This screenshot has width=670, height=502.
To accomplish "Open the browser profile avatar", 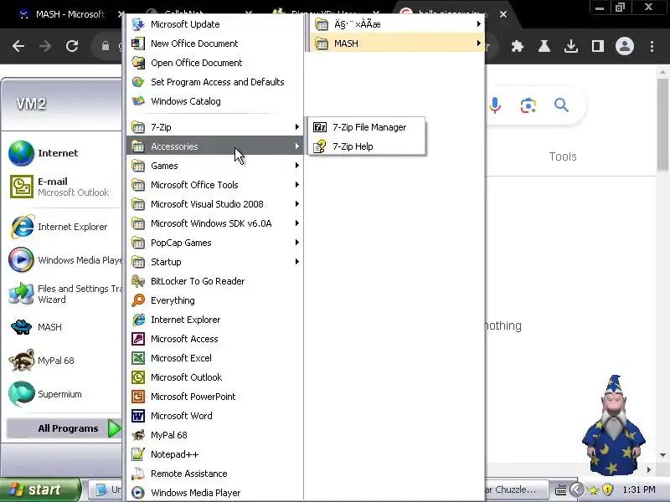I will tap(625, 46).
